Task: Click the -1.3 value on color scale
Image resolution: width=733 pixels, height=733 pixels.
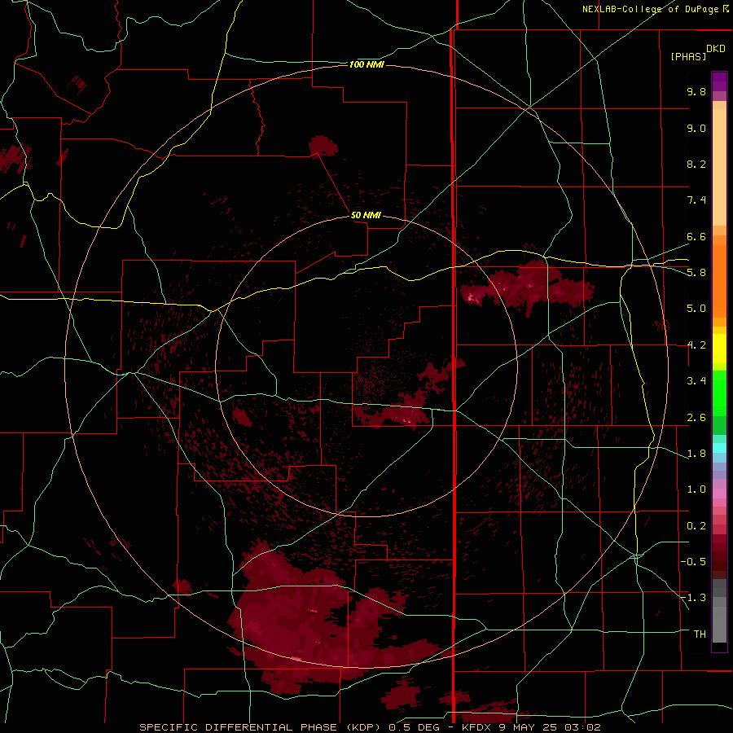Action: (694, 598)
